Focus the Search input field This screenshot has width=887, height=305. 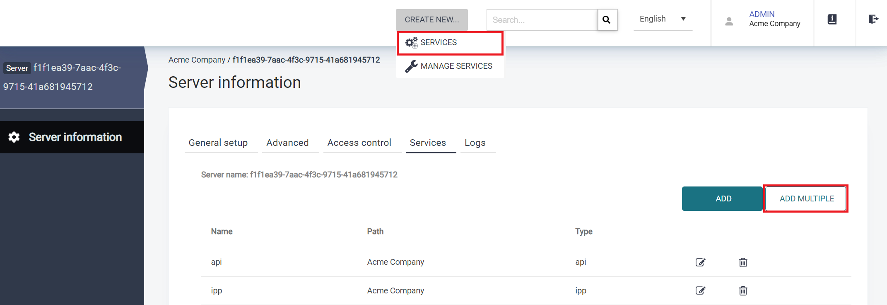542,20
